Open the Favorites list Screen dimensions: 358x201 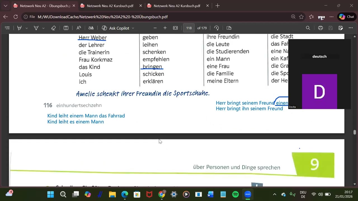point(311,17)
